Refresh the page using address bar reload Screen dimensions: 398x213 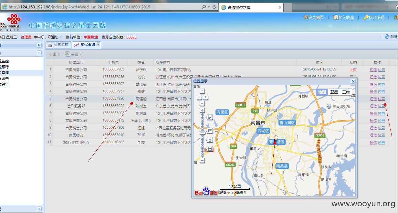tap(214, 7)
